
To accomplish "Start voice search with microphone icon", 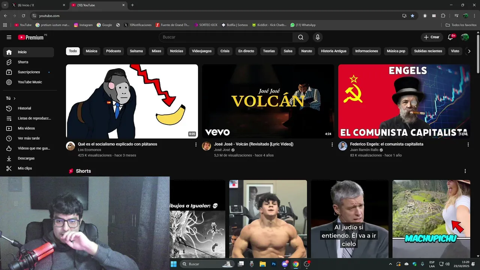I will [x=318, y=37].
